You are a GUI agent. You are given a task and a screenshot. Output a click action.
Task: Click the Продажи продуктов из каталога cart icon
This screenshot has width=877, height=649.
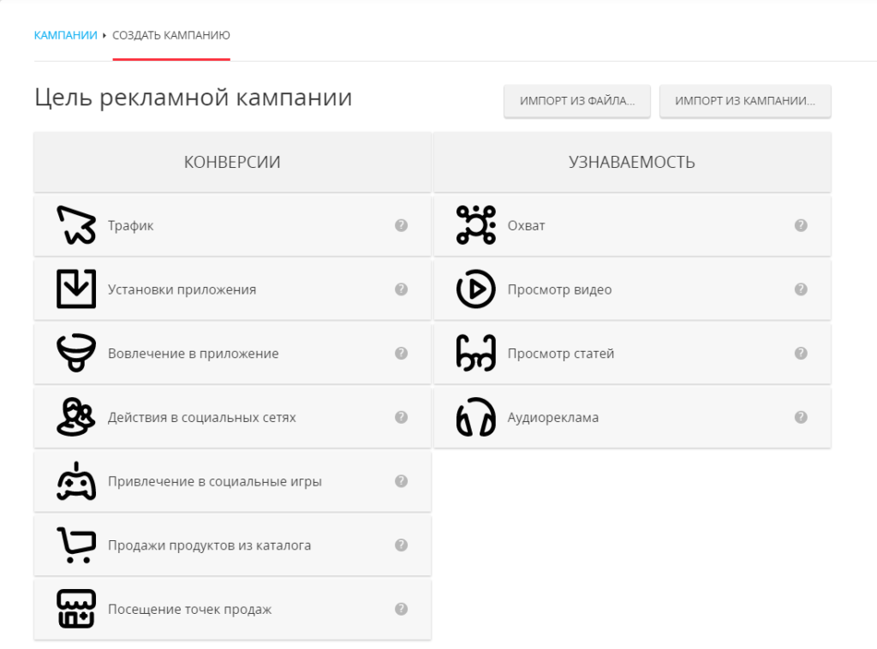point(75,545)
